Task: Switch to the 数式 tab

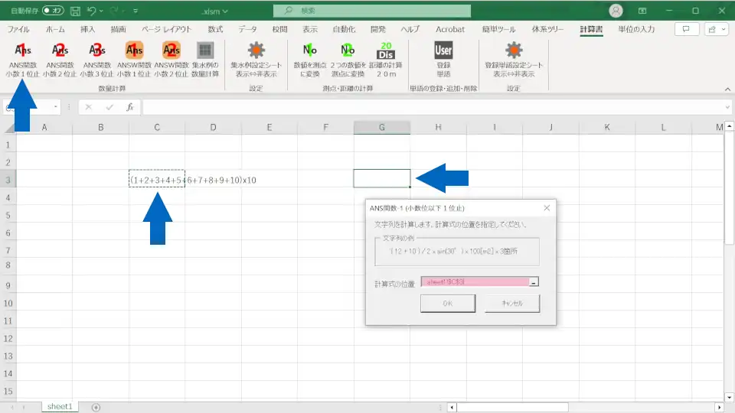Action: (x=215, y=29)
